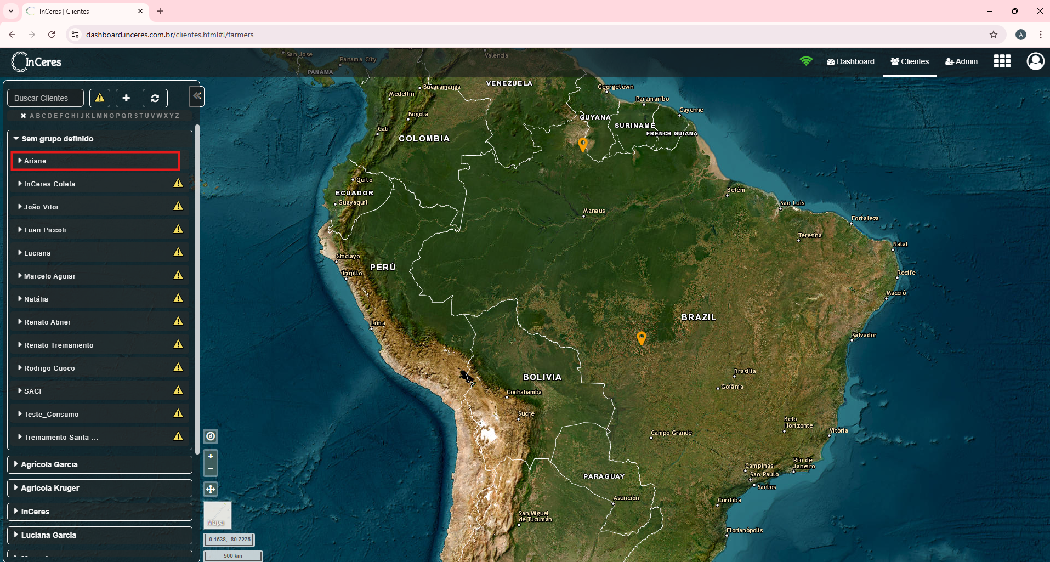Expand the Agricola Kruger group
Screen dimensions: 1050x562
click(100, 488)
